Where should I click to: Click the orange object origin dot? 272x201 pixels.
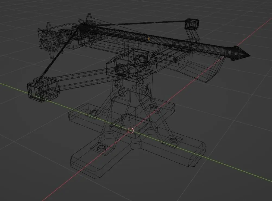point(149,39)
